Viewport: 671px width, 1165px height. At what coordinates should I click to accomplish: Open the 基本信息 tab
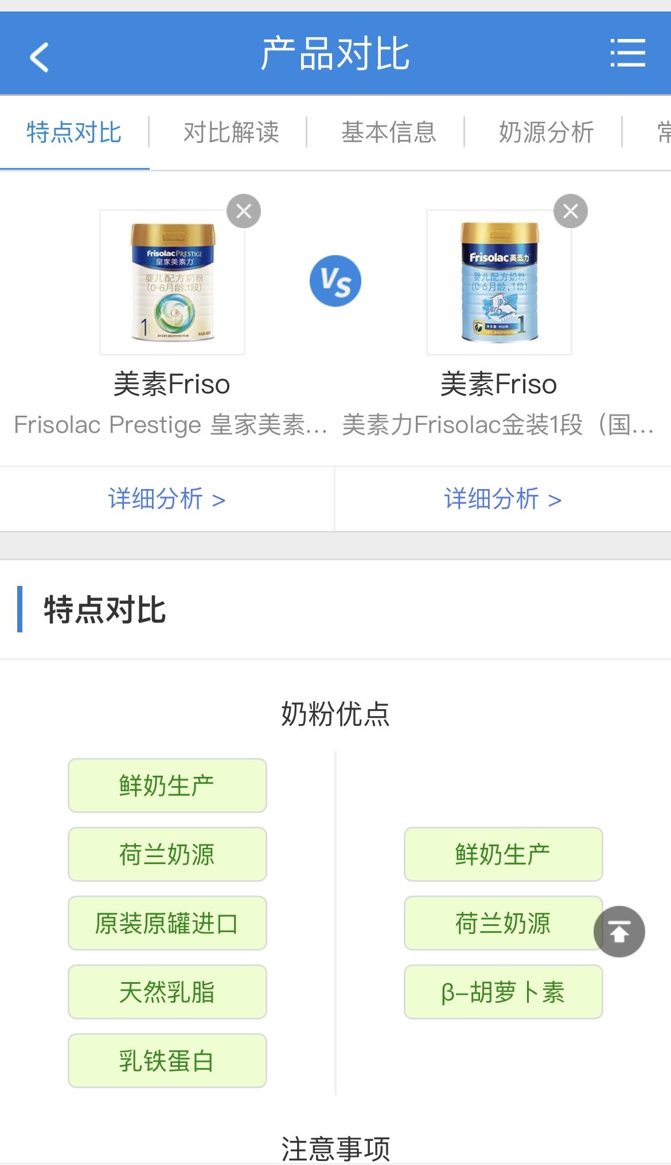point(389,132)
